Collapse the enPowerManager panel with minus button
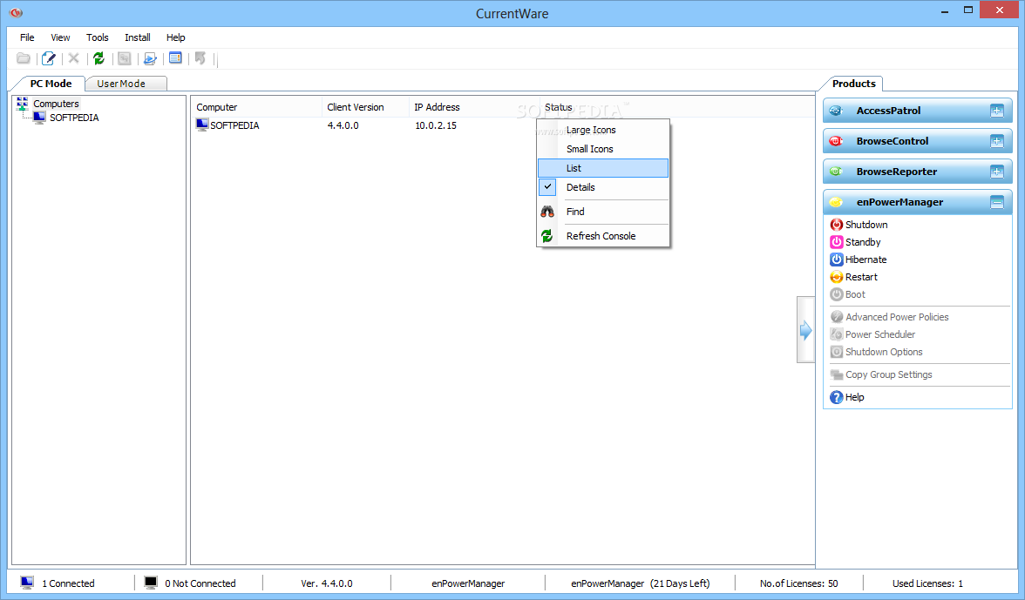1025x600 pixels. [x=997, y=202]
